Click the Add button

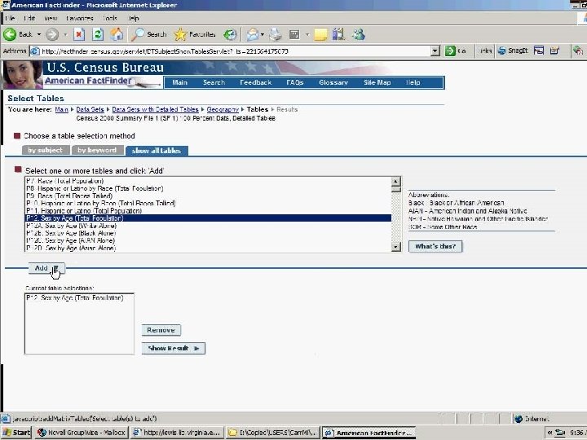click(46, 268)
